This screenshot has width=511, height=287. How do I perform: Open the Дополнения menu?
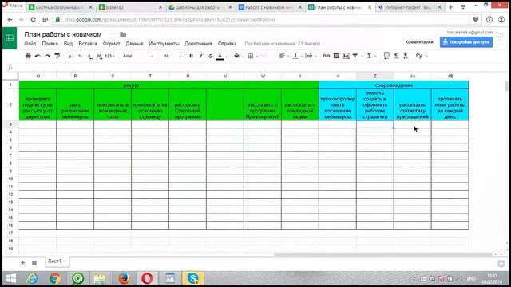(198, 43)
